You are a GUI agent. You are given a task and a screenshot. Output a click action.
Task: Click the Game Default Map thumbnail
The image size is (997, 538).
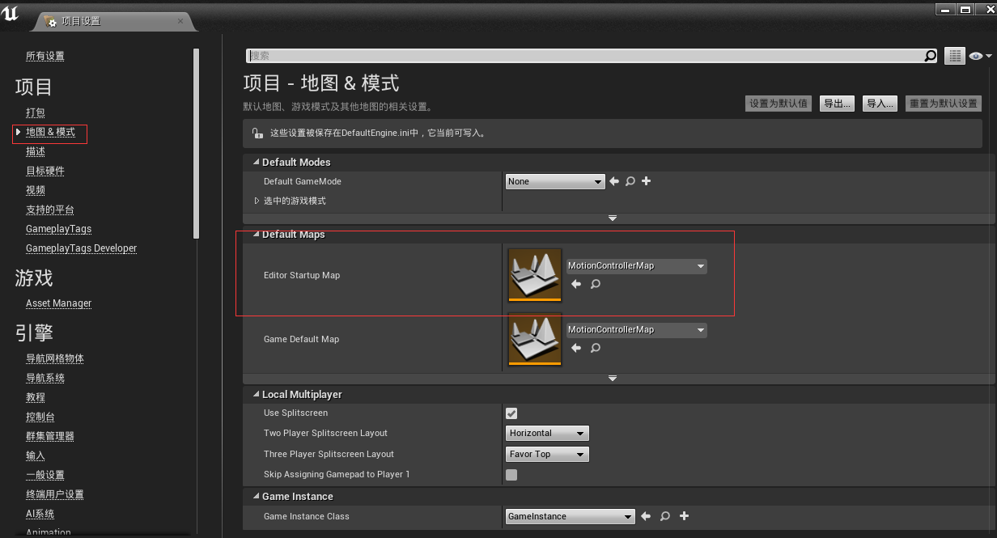535,339
